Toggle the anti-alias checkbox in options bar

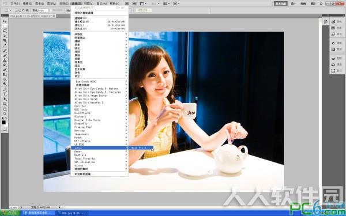click(51, 10)
